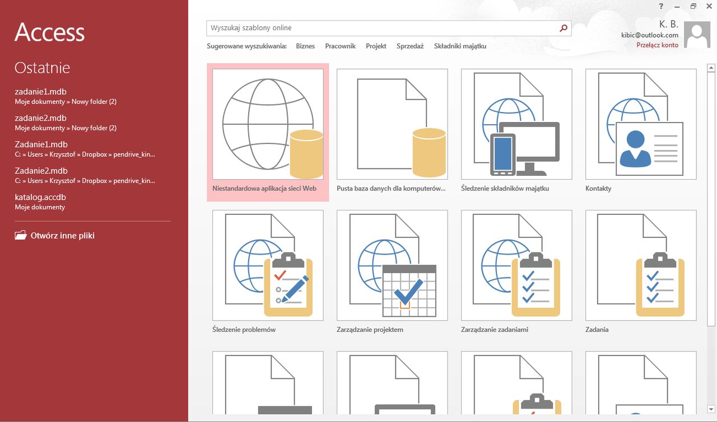Click the Kontakty template label

point(598,189)
